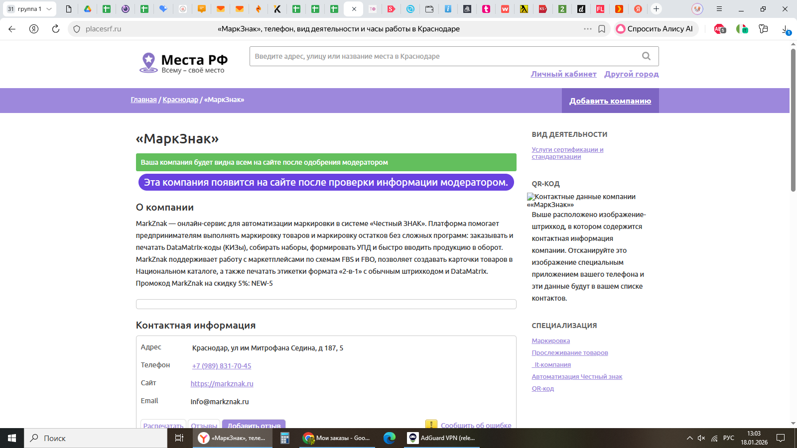Open Windows Task View

point(179,438)
